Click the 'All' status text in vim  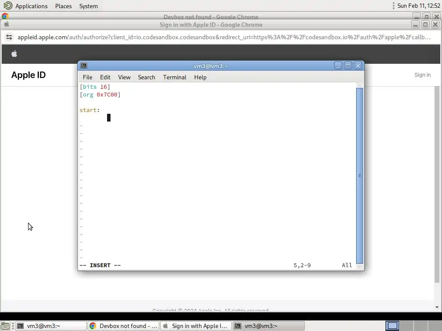(347, 265)
